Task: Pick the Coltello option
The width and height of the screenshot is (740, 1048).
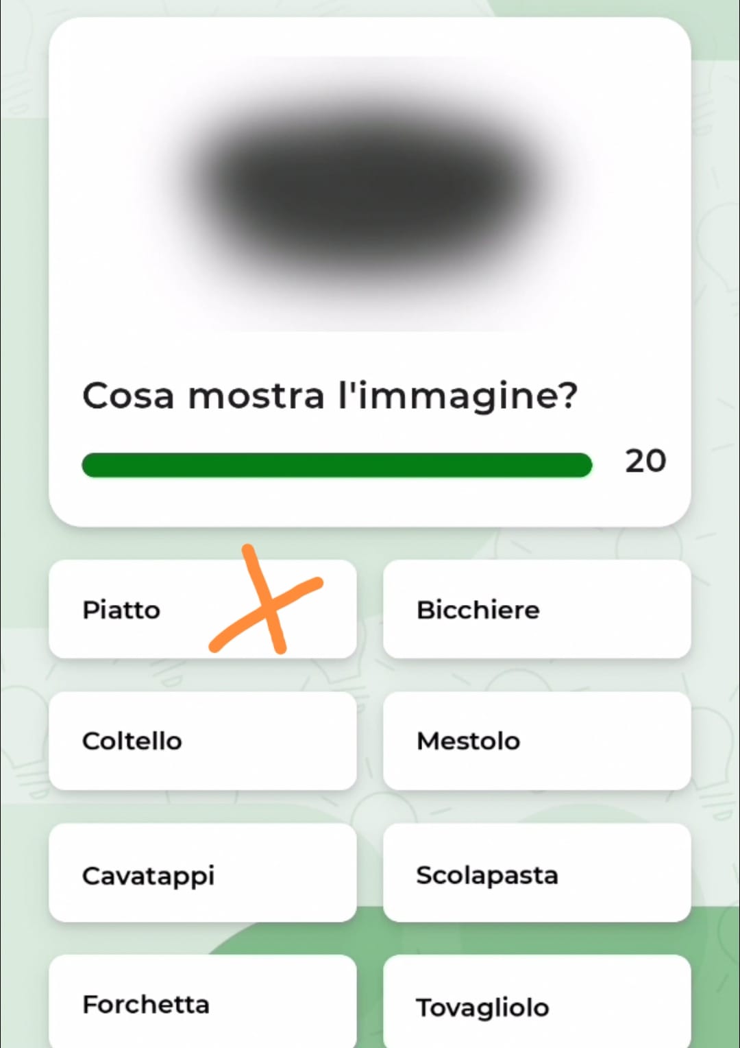Action: point(202,741)
